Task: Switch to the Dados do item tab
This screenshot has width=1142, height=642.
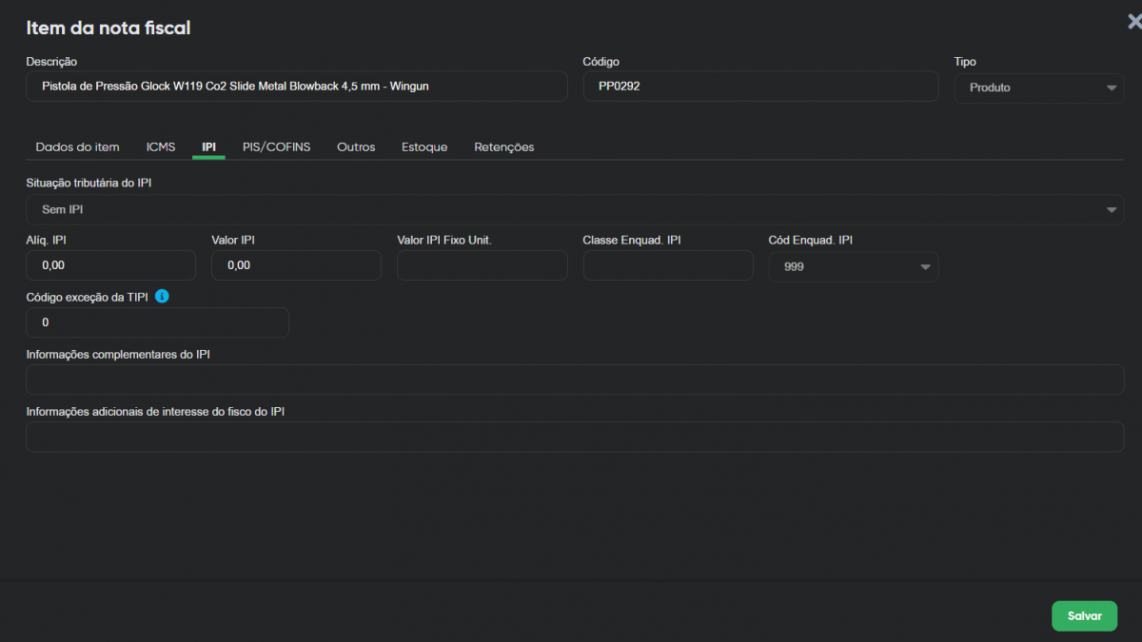Action: pos(77,147)
